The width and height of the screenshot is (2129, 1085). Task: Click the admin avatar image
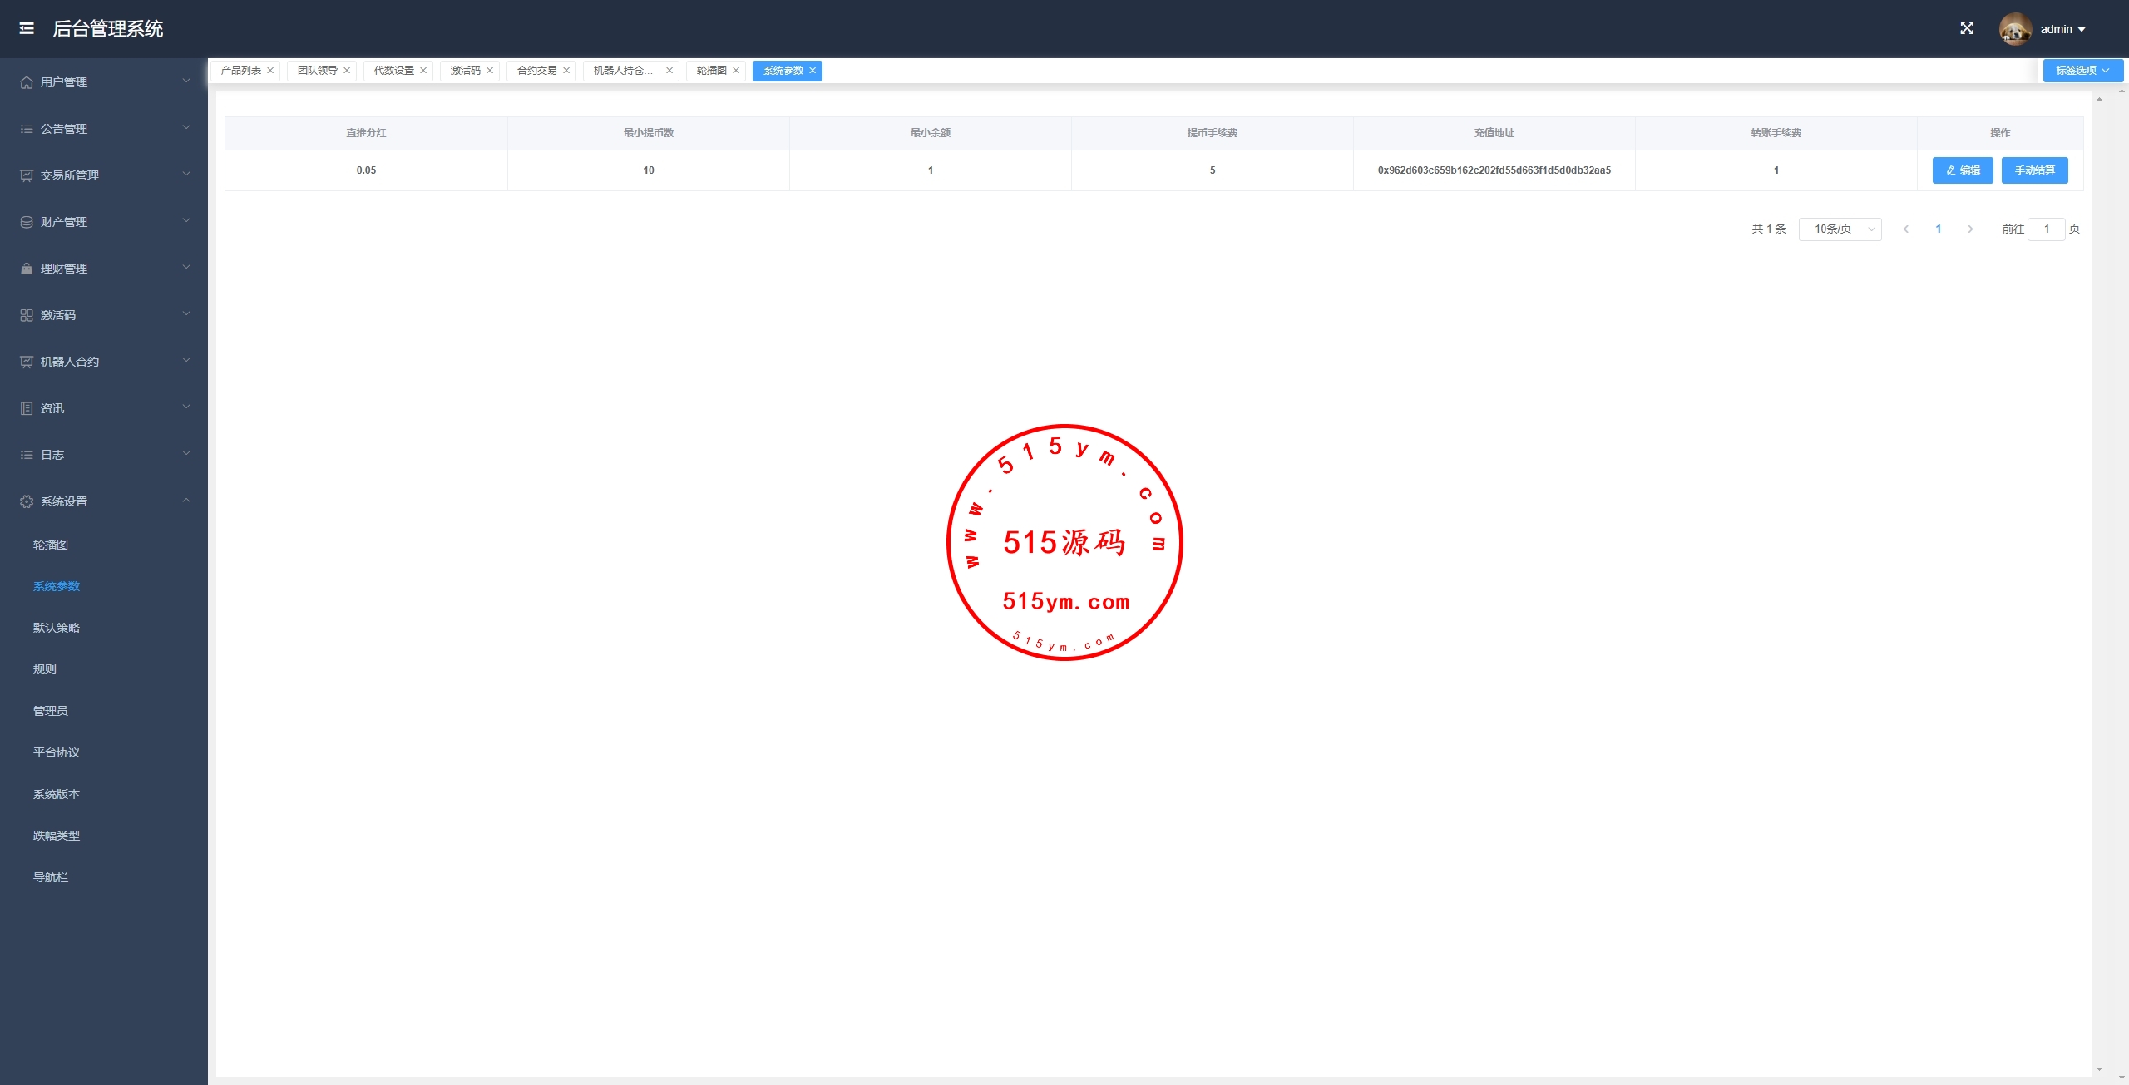point(2015,29)
